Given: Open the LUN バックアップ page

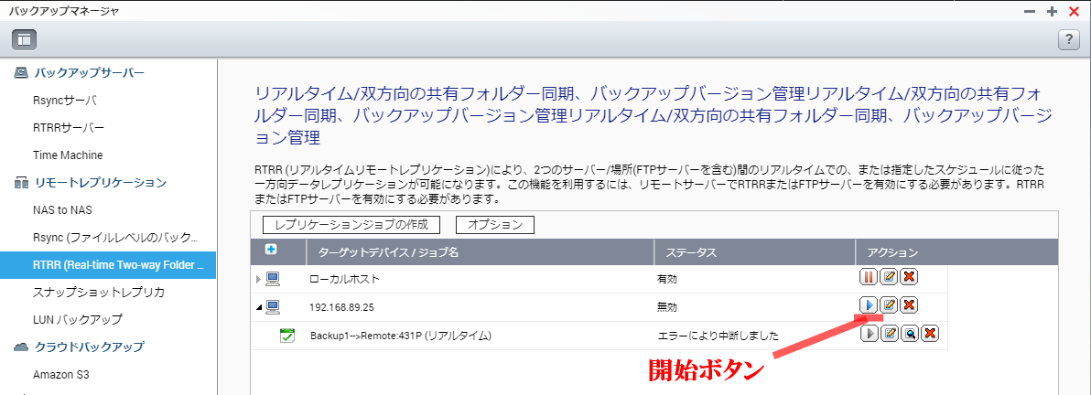Looking at the screenshot, I should [x=77, y=319].
